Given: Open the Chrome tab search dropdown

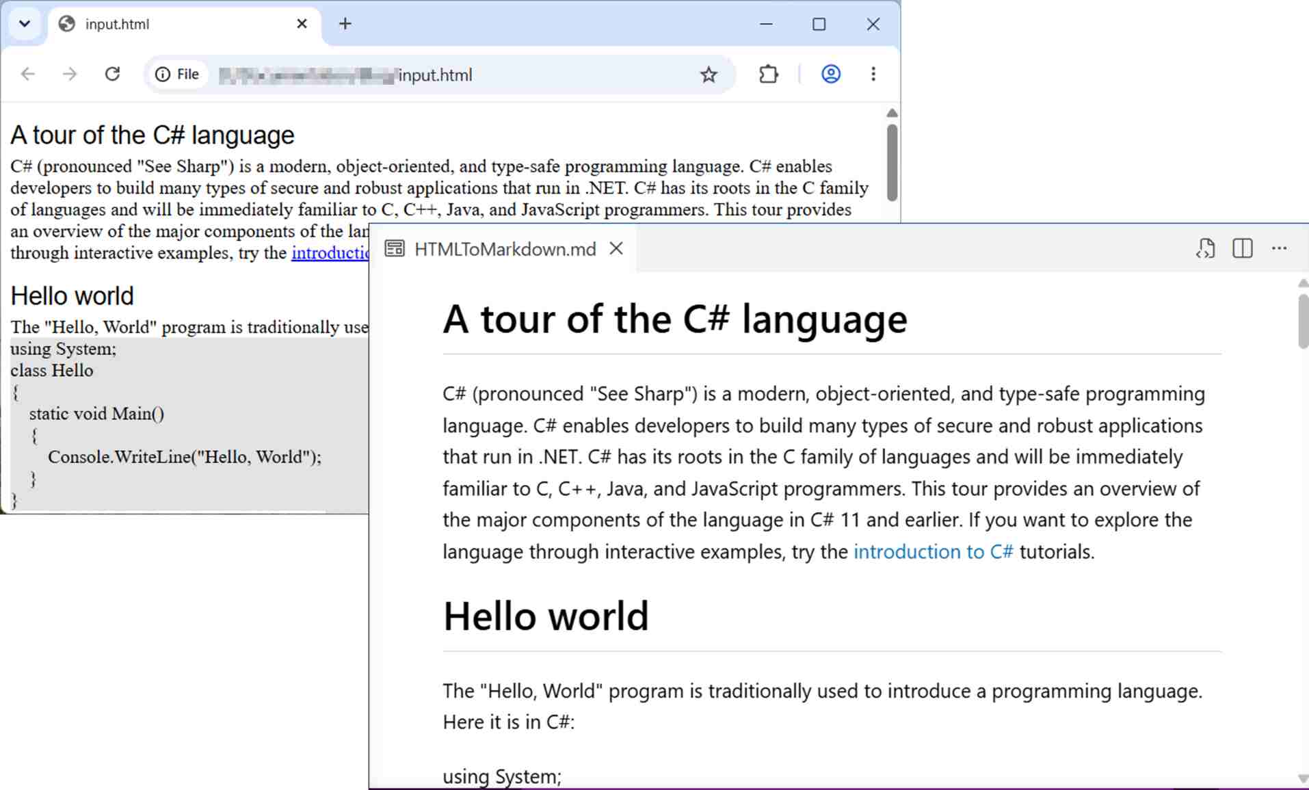Looking at the screenshot, I should [25, 24].
